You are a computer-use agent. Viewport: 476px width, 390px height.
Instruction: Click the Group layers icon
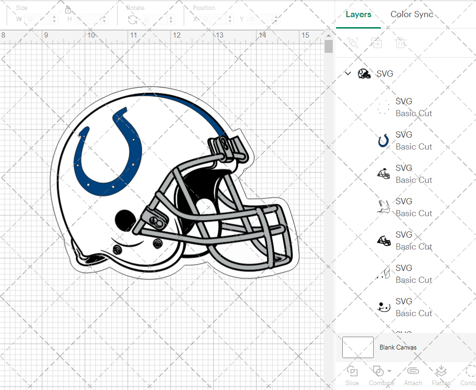(x=353, y=43)
